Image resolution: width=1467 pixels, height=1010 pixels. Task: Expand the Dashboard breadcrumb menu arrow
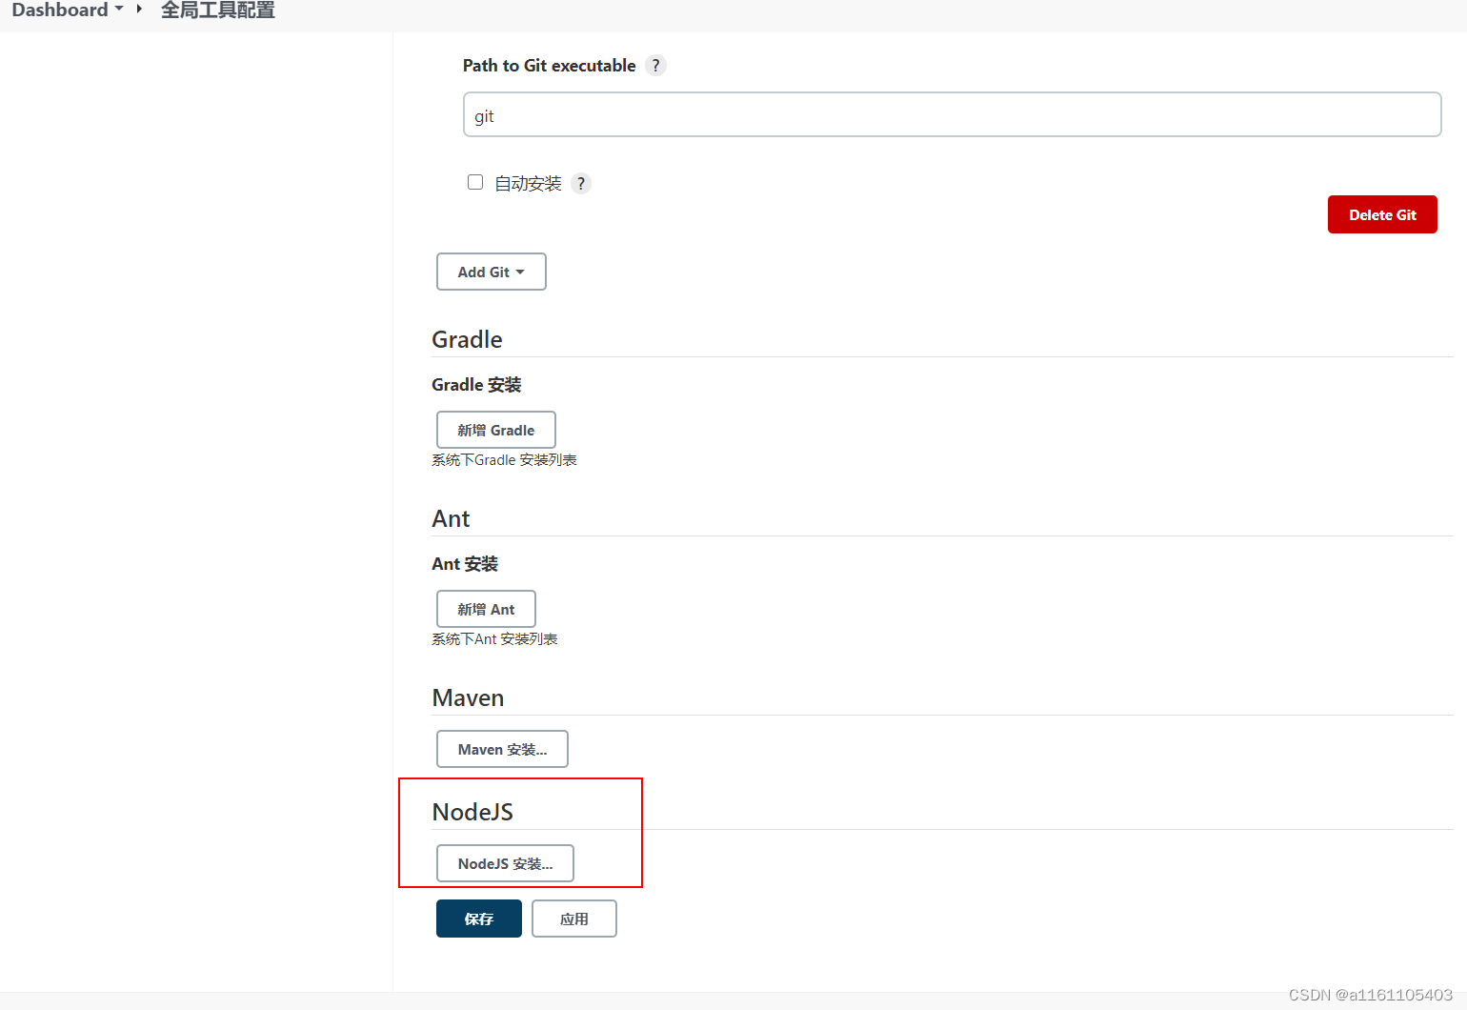119,9
